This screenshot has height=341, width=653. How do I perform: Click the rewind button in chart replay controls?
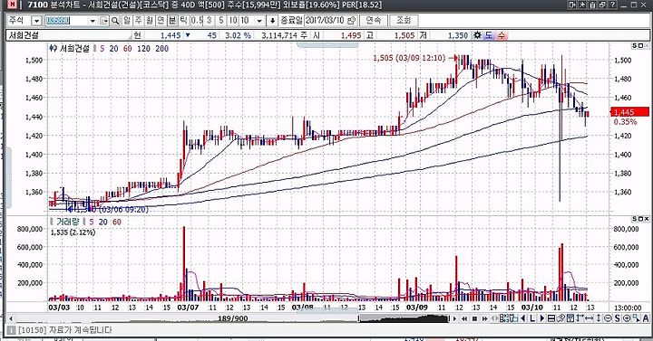click(464, 318)
